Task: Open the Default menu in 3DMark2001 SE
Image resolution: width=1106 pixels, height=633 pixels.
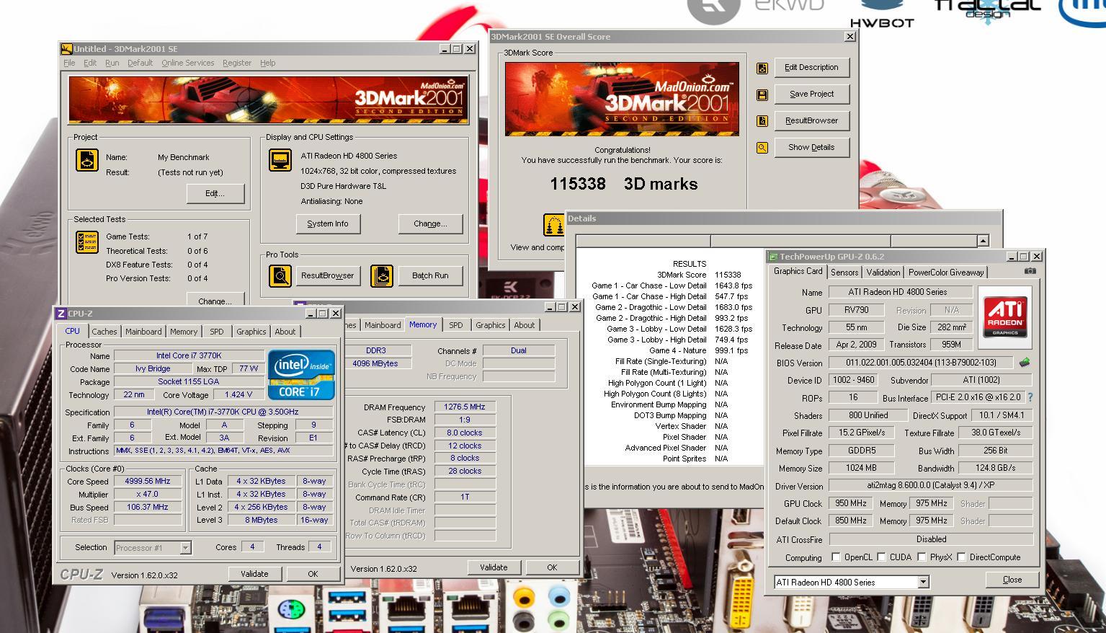Action: tap(140, 63)
